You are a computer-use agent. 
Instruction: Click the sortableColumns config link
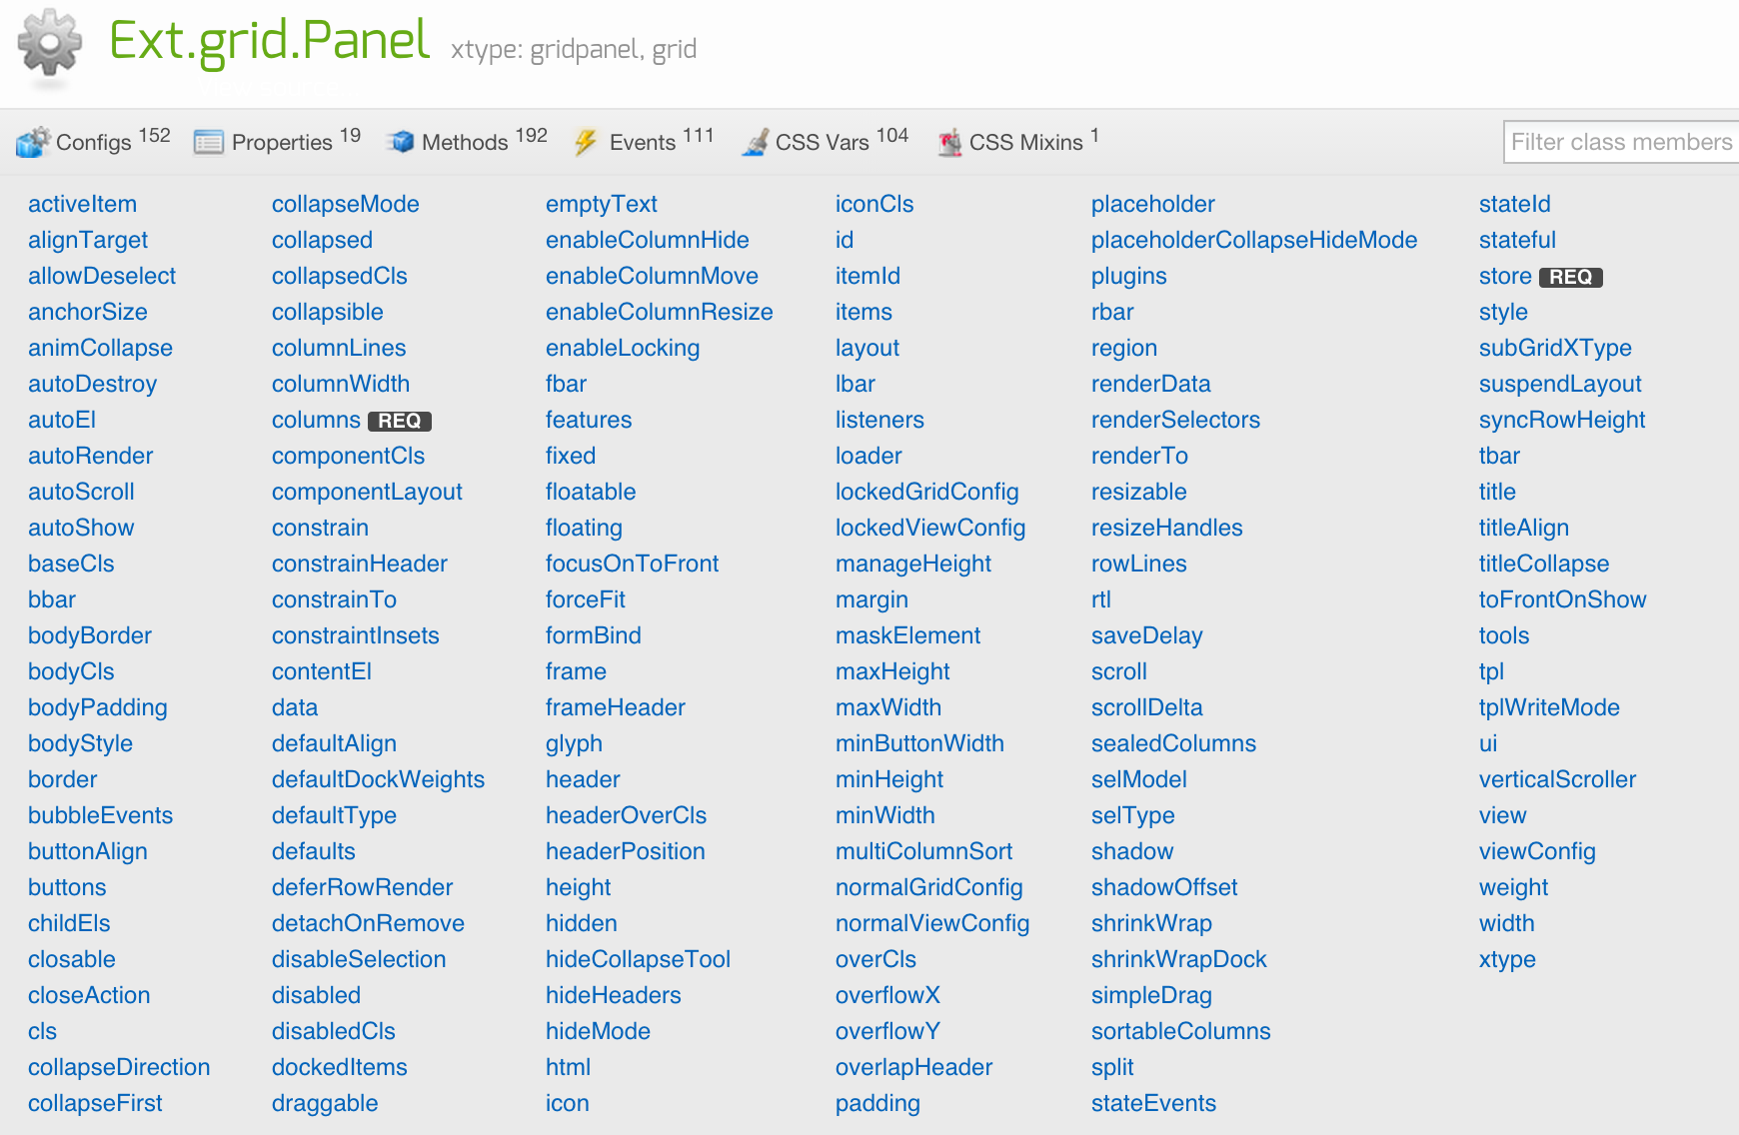(x=1180, y=1031)
